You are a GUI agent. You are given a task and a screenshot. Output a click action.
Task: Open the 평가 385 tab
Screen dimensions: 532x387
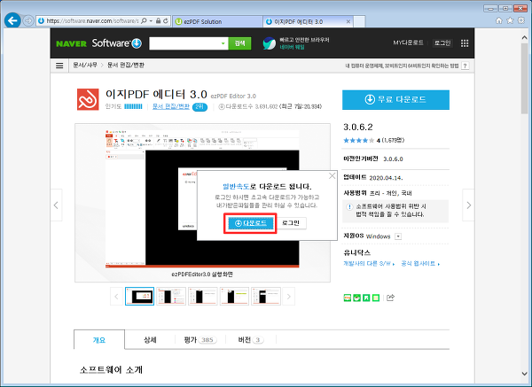(200, 340)
